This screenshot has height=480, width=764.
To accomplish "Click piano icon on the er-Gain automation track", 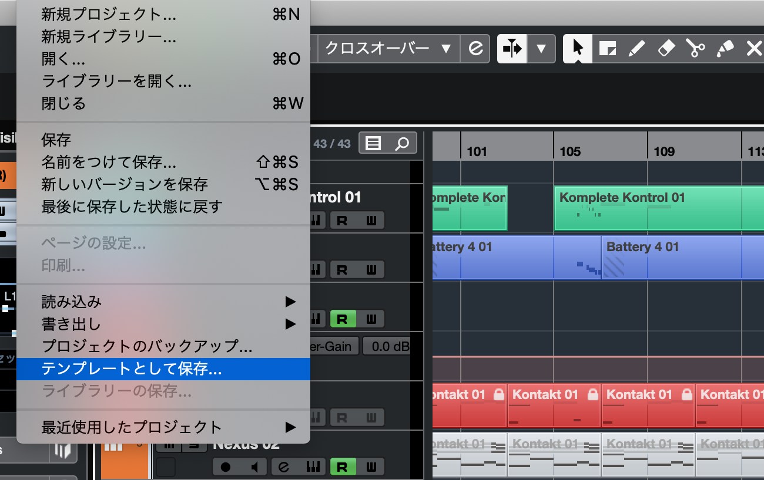I will tap(316, 319).
